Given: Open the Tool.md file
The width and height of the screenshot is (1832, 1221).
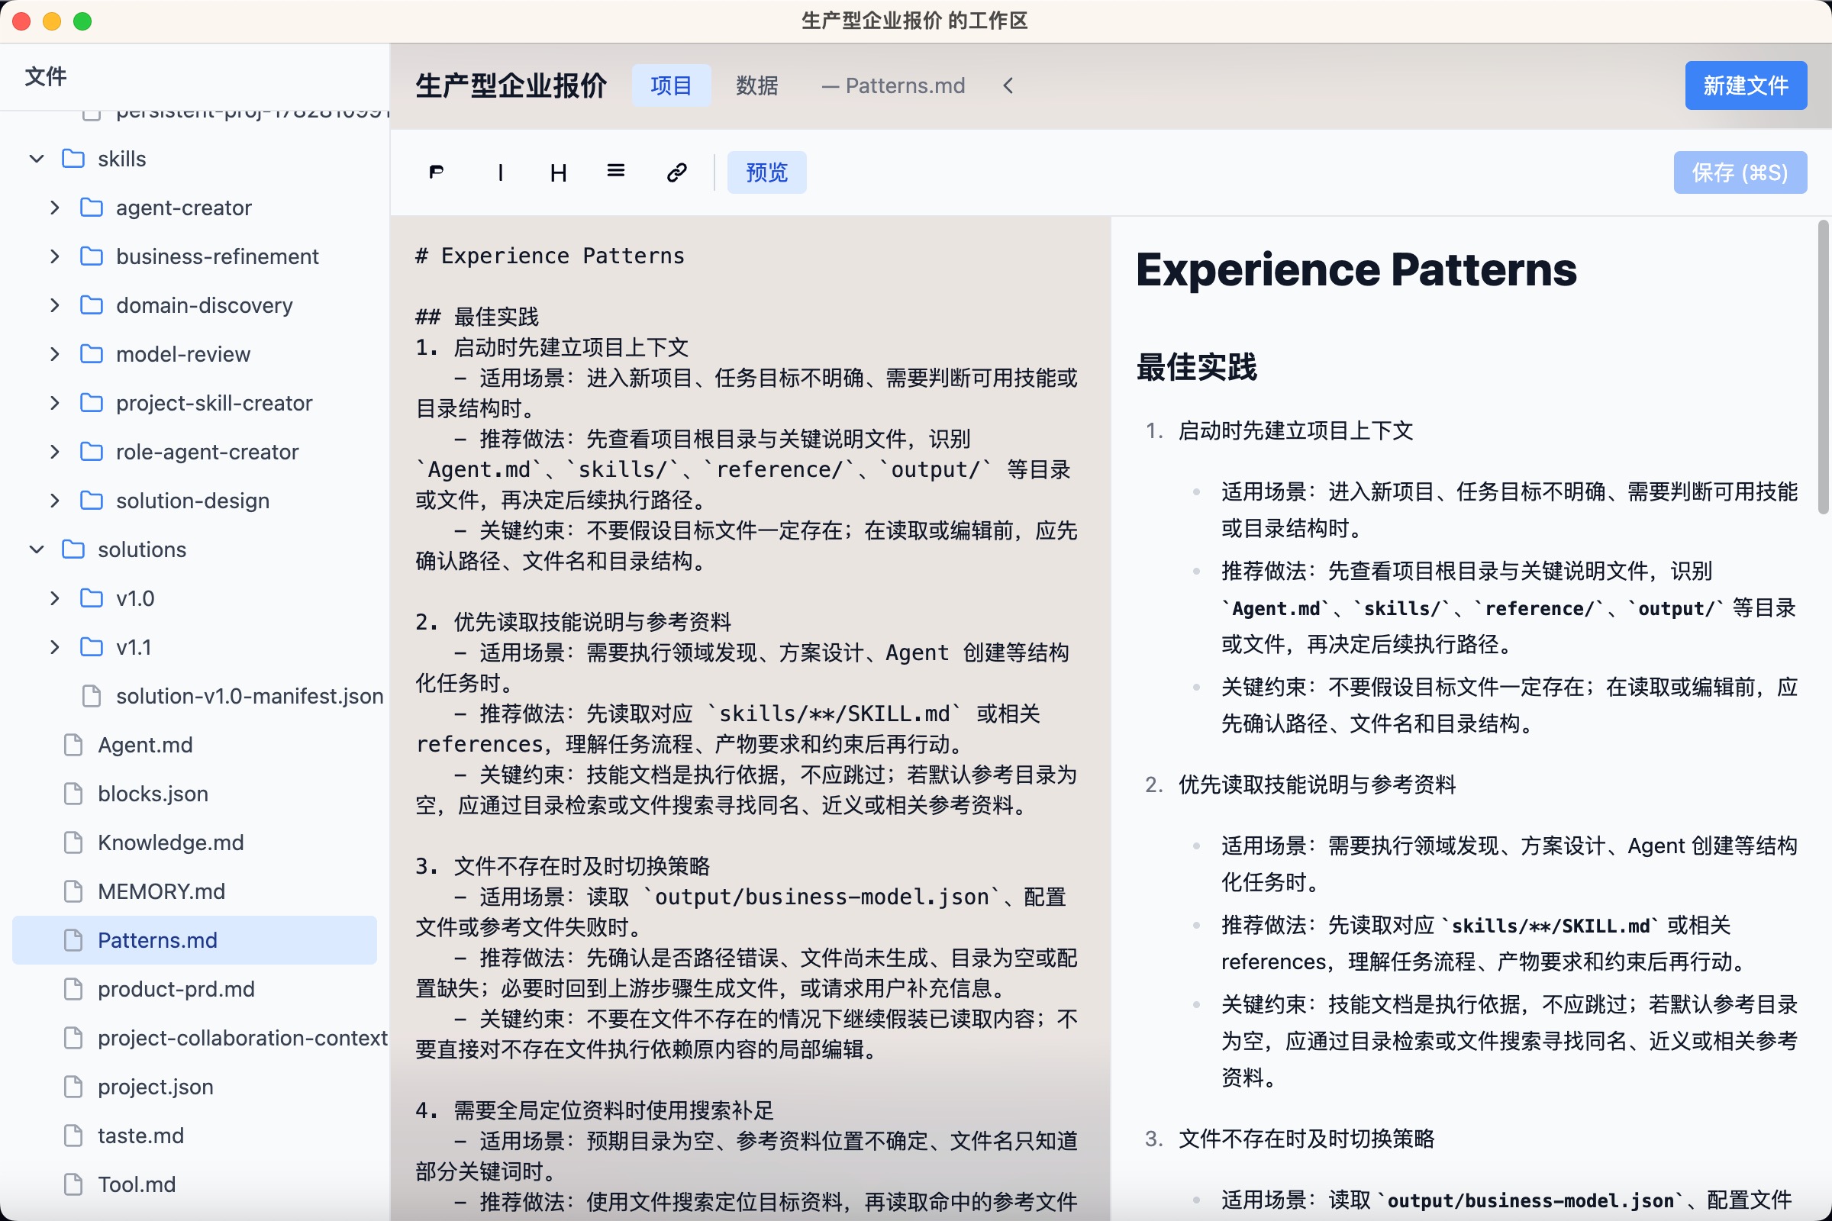Looking at the screenshot, I should pyautogui.click(x=195, y=1185).
